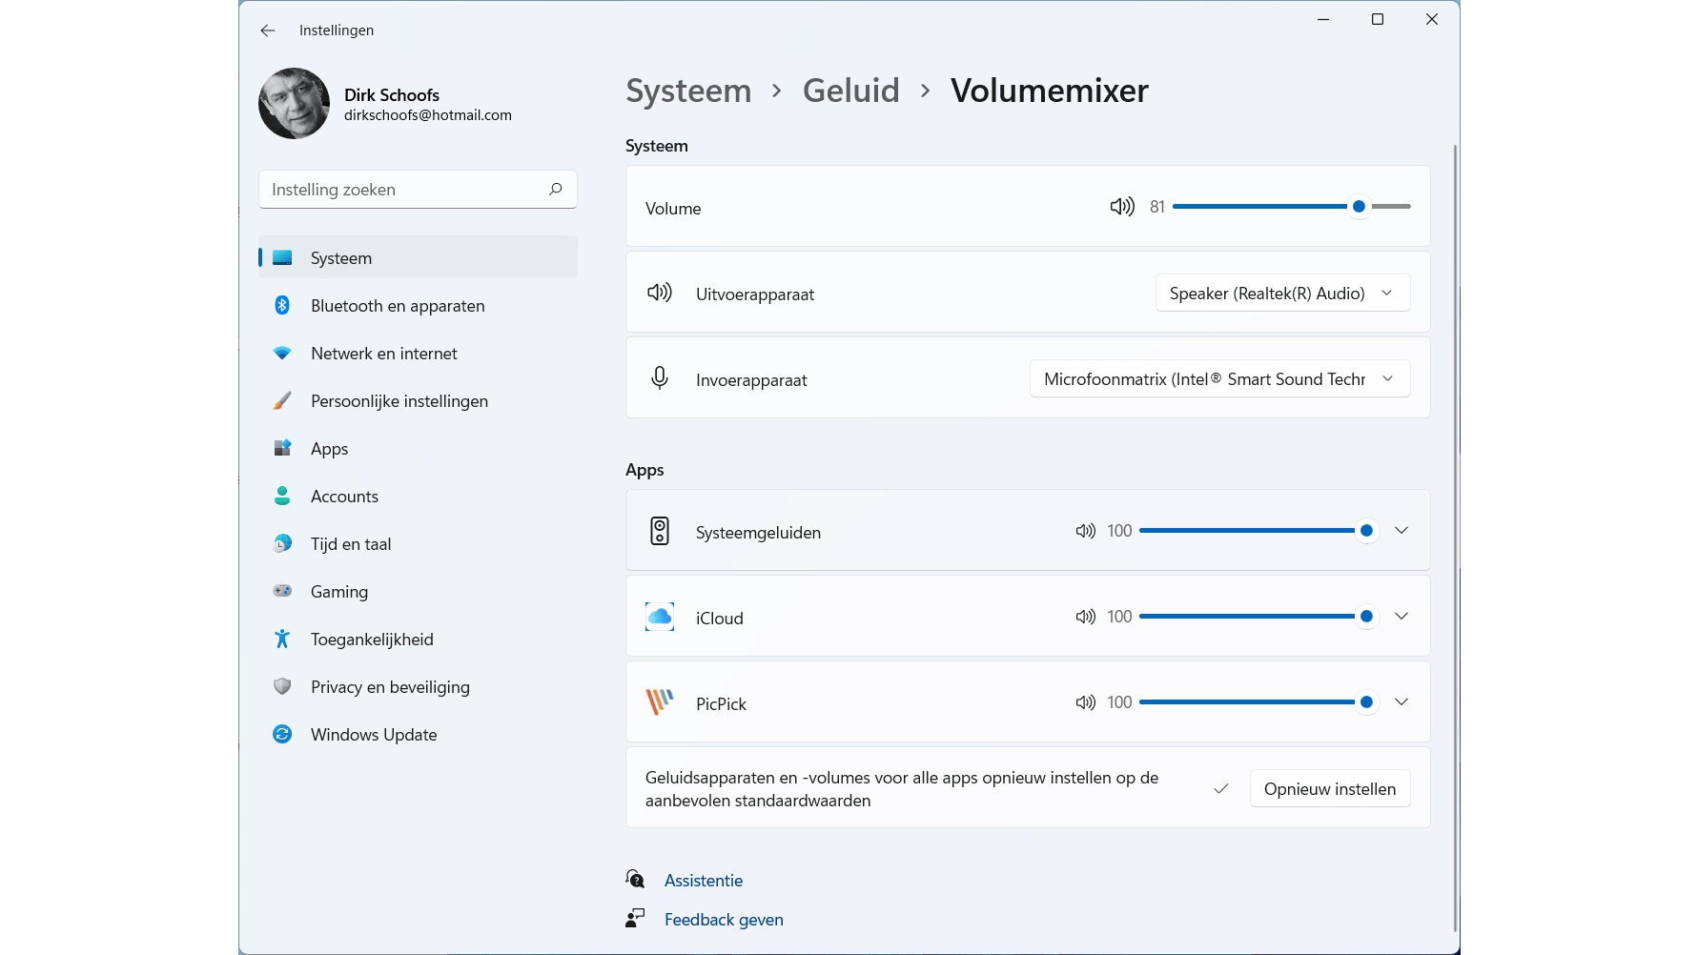Go to Netwerk en internet
This screenshot has width=1698, height=955.
coord(384,354)
